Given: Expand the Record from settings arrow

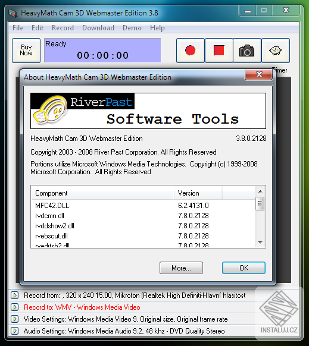Looking at the screenshot, I should [15, 295].
